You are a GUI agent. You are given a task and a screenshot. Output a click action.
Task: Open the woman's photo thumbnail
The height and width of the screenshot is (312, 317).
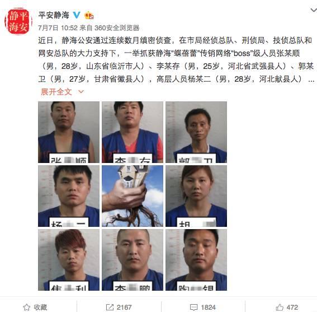click(196, 196)
